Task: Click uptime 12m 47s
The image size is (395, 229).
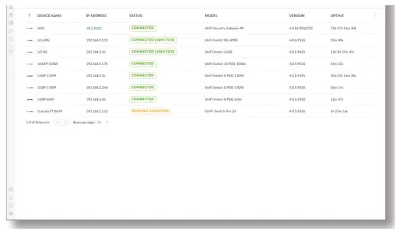Action: coord(337,99)
